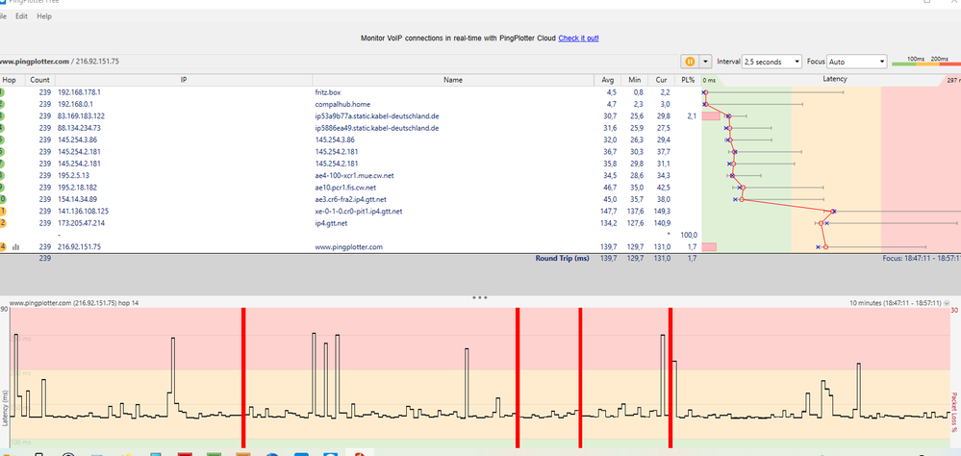Open the Edit menu
This screenshot has height=456, width=961.
coord(21,16)
